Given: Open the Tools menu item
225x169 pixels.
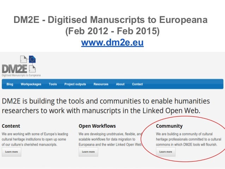Looking at the screenshot, I should tap(53, 84).
